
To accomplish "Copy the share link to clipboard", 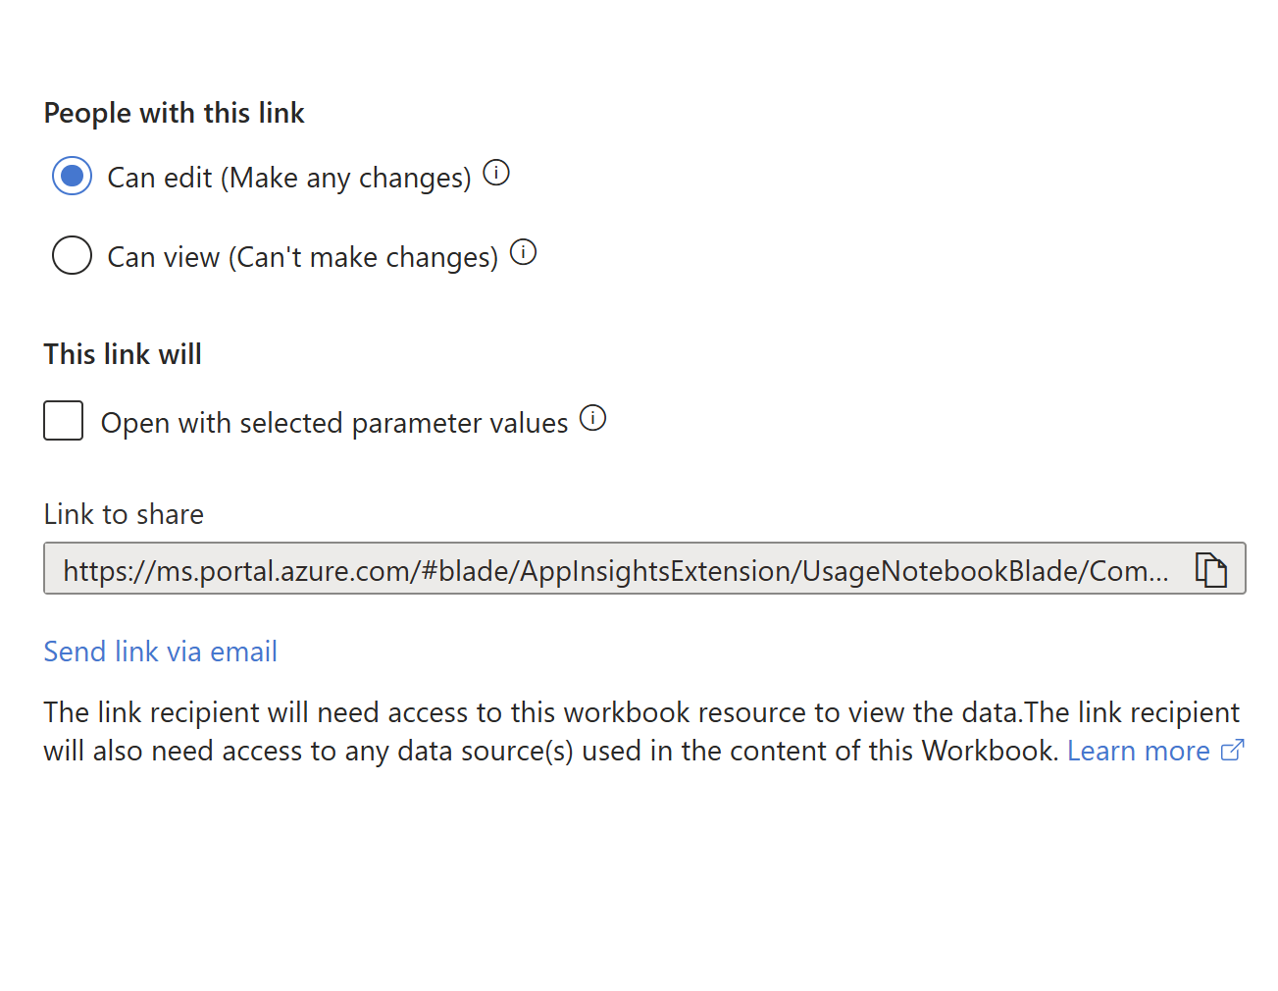I will pos(1211,569).
